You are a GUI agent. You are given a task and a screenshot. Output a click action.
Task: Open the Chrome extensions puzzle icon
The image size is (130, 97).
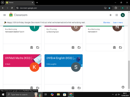click(116, 8)
